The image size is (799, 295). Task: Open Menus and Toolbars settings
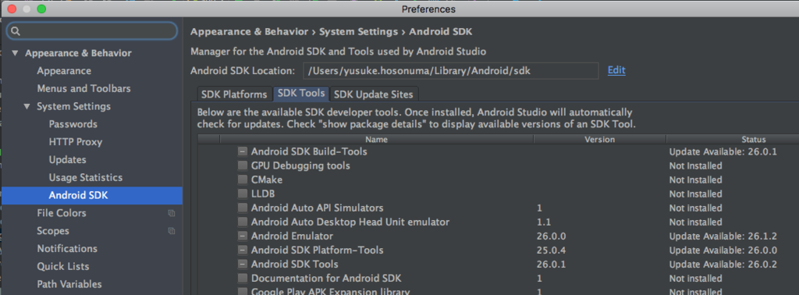coord(83,89)
